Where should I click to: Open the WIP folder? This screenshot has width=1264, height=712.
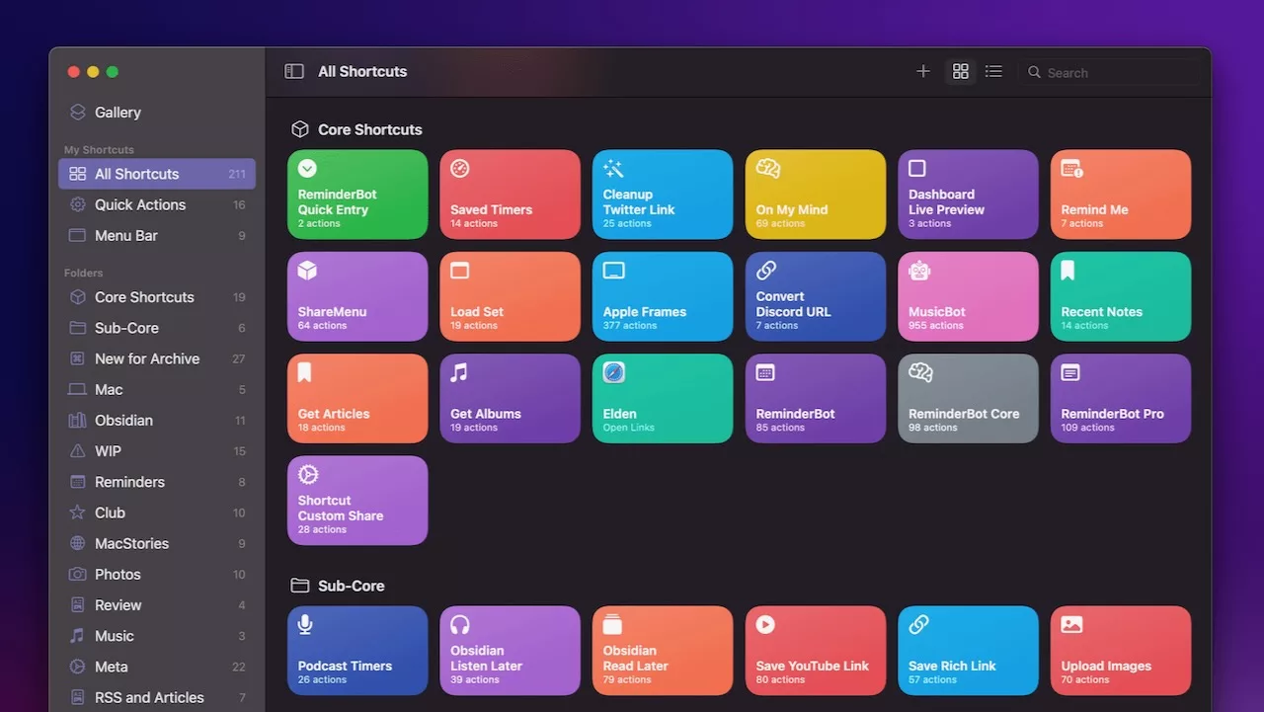[x=157, y=451]
